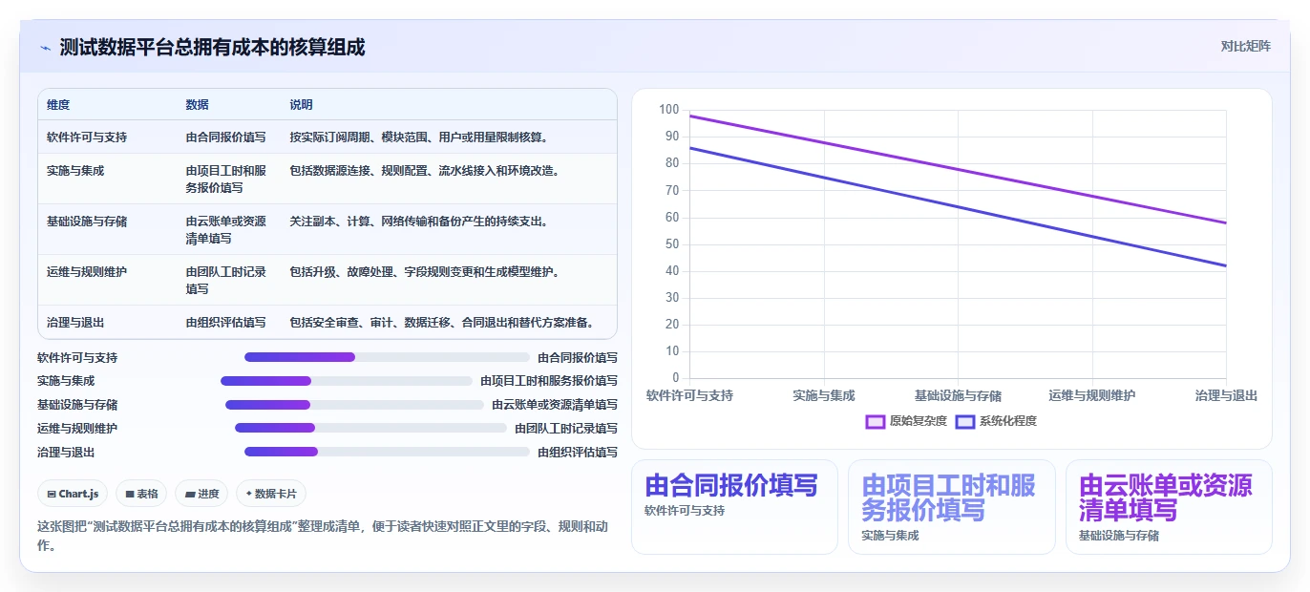The height and width of the screenshot is (592, 1310).
Task: Click the 实施与集成 progress bar
Action: click(347, 381)
